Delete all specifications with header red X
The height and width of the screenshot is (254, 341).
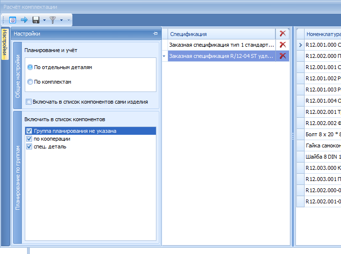click(283, 34)
